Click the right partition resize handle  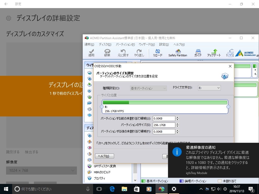point(228,107)
